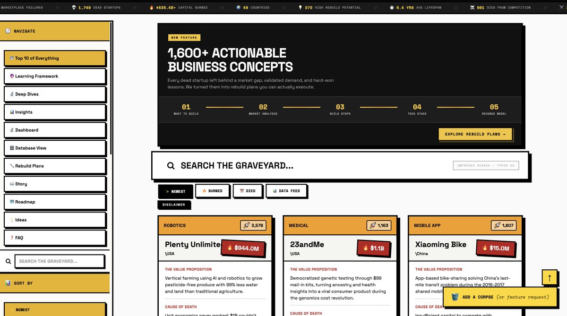Click step 05 Revenue Model
The height and width of the screenshot is (316, 567).
pyautogui.click(x=494, y=110)
